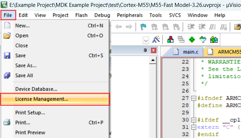The image size is (241, 138).
Task: Toggle bookmark flag icon in toolbar
Action: [143, 27]
